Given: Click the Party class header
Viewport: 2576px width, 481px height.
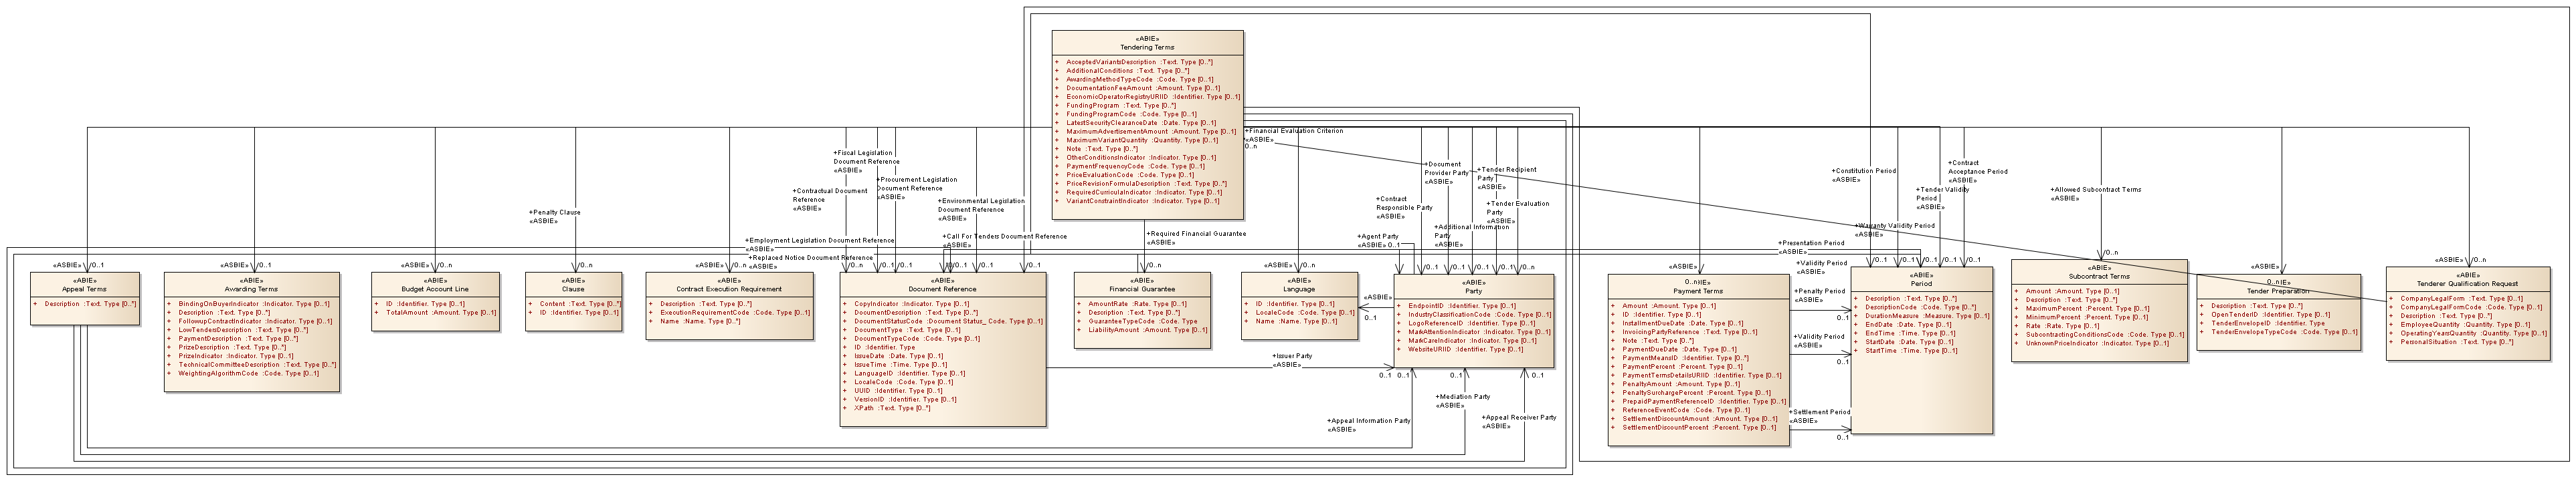Looking at the screenshot, I should tap(1473, 291).
